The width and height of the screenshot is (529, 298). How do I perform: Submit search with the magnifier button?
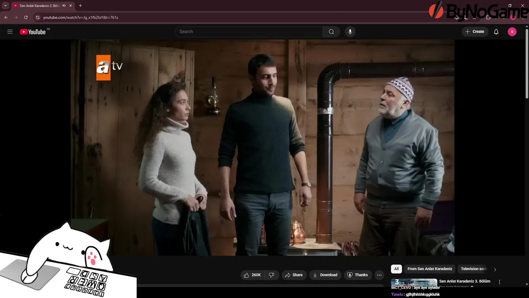coord(331,31)
